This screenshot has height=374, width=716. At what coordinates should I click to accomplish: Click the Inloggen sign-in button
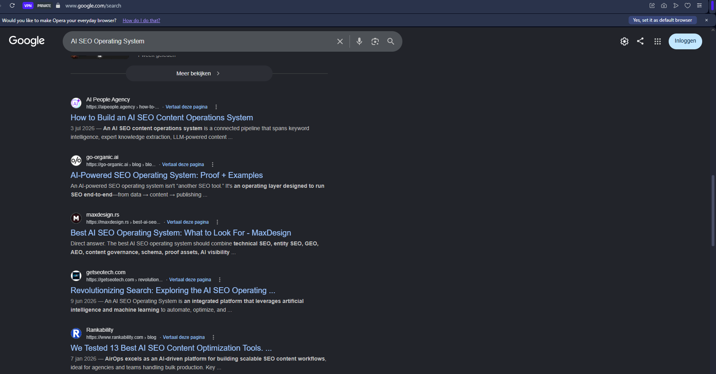coord(685,41)
